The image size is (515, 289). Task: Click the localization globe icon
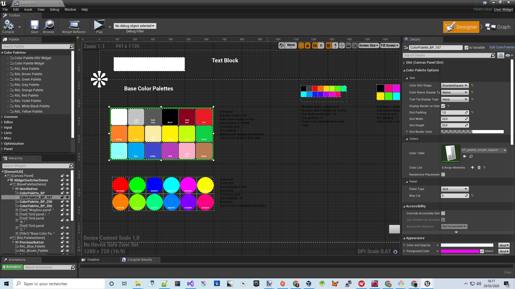281,45
